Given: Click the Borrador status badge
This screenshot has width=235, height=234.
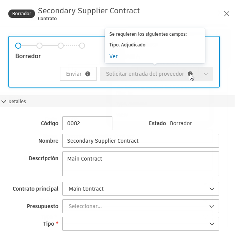Looking at the screenshot, I should coord(22,13).
